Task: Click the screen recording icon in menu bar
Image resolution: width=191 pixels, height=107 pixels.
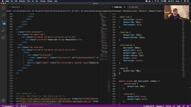Action: click(x=147, y=1)
